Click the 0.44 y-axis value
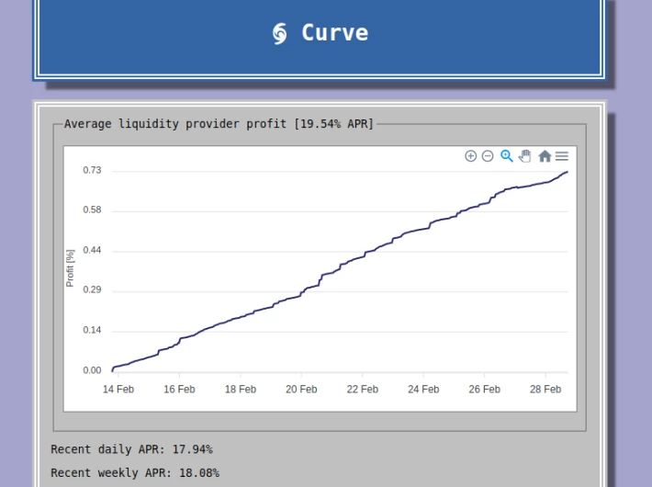 (92, 250)
